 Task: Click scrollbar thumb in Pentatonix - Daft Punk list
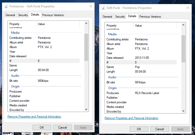pyautogui.click(x=86, y=47)
